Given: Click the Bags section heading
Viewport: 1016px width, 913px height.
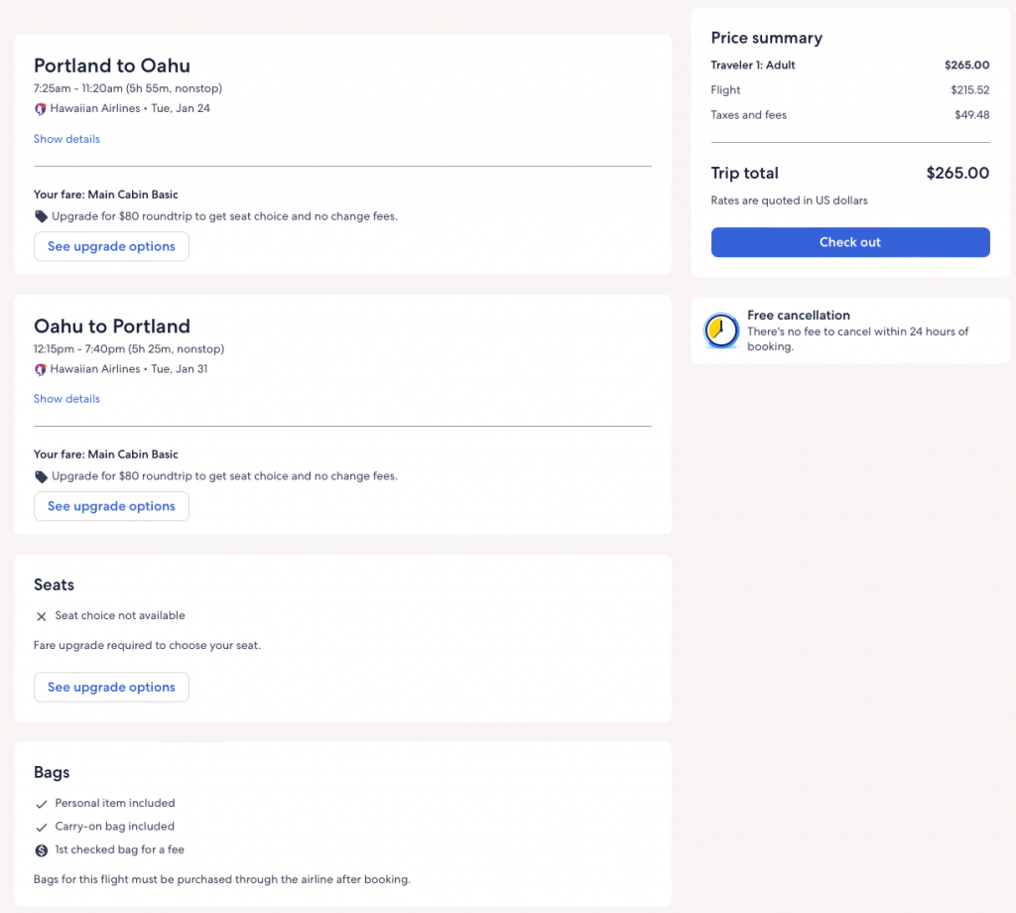Looking at the screenshot, I should tap(52, 772).
